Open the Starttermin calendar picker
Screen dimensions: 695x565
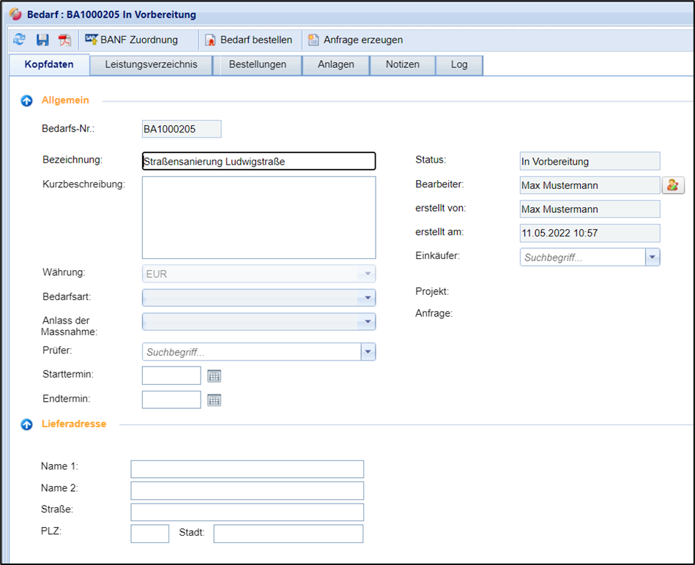coord(214,376)
